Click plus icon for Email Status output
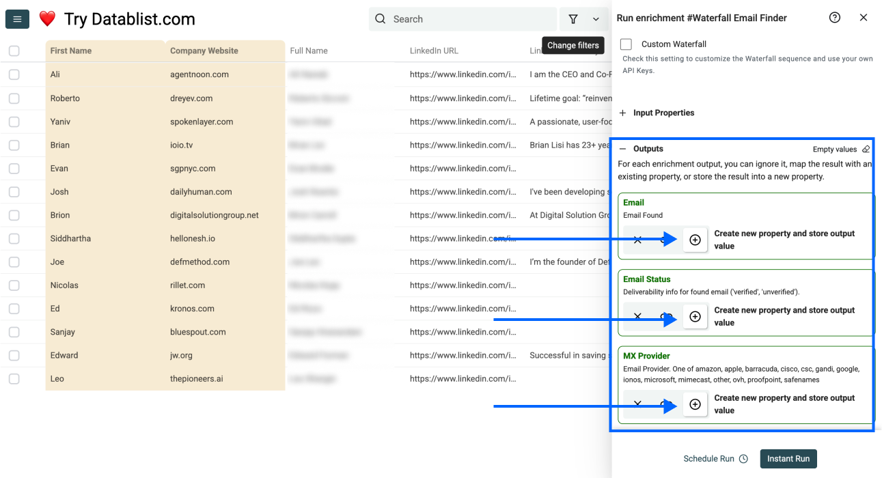Viewport: 882px width, 478px height. point(695,317)
